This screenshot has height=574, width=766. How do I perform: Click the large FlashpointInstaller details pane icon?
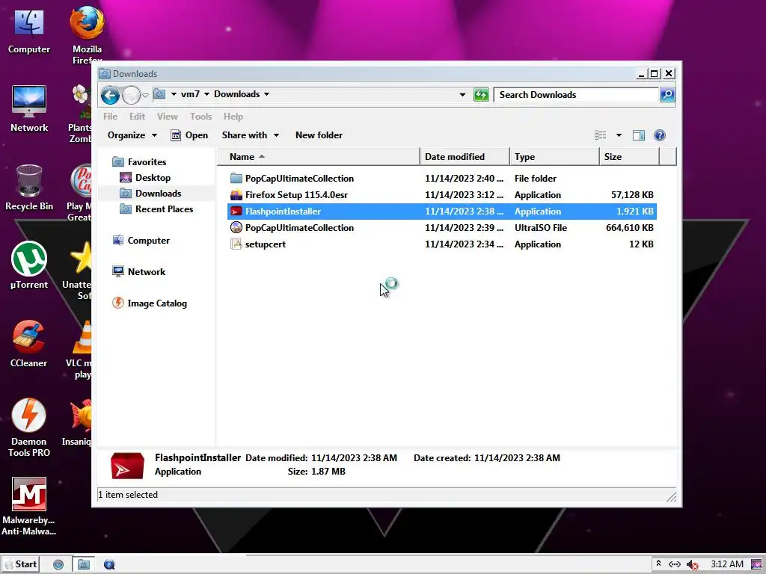[127, 466]
